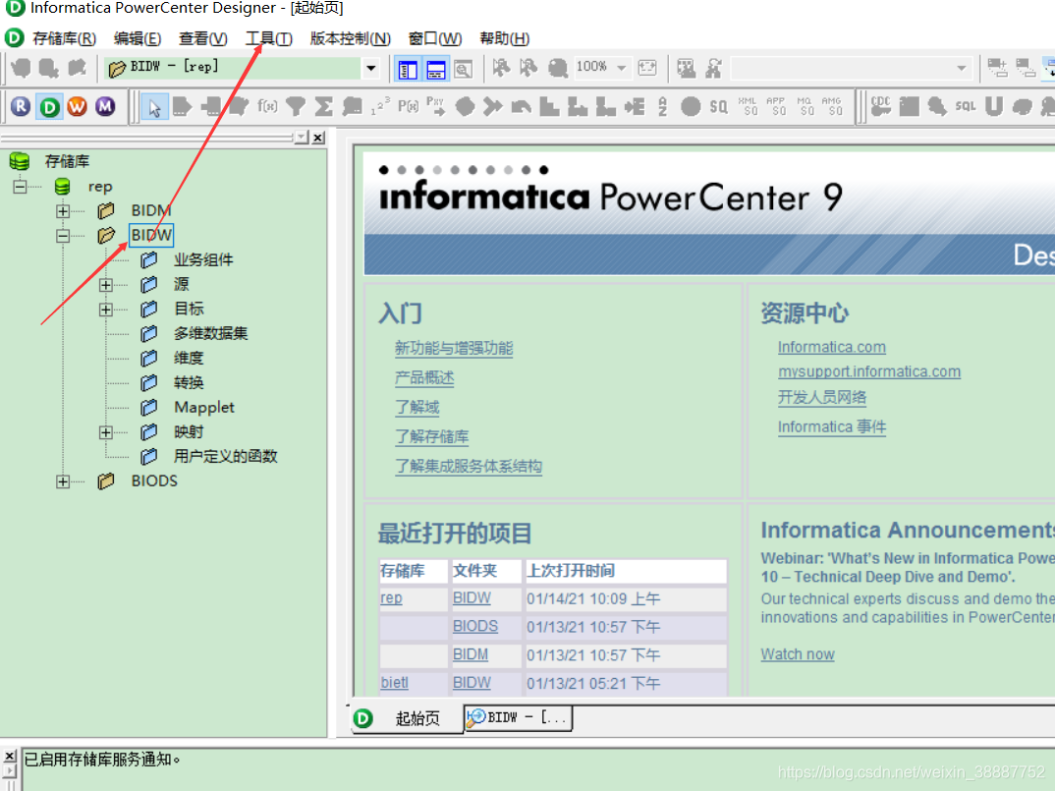Open the mysupport.informatica.com link
Screen dimensions: 1055x791
tap(868, 371)
